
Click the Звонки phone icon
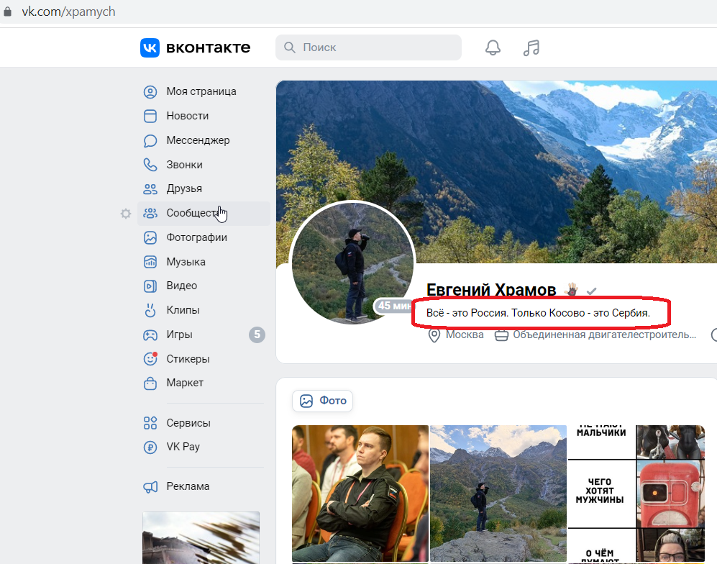pyautogui.click(x=150, y=165)
